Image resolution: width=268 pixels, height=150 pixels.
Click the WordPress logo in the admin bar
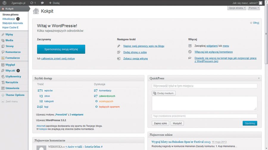(x=5, y=3)
